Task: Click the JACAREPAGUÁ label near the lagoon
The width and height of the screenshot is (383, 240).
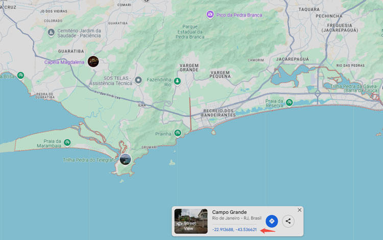Action: 293,59
